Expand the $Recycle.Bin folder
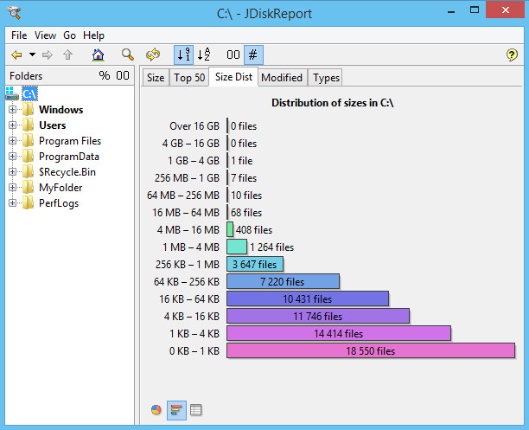Image resolution: width=529 pixels, height=430 pixels. (x=12, y=171)
